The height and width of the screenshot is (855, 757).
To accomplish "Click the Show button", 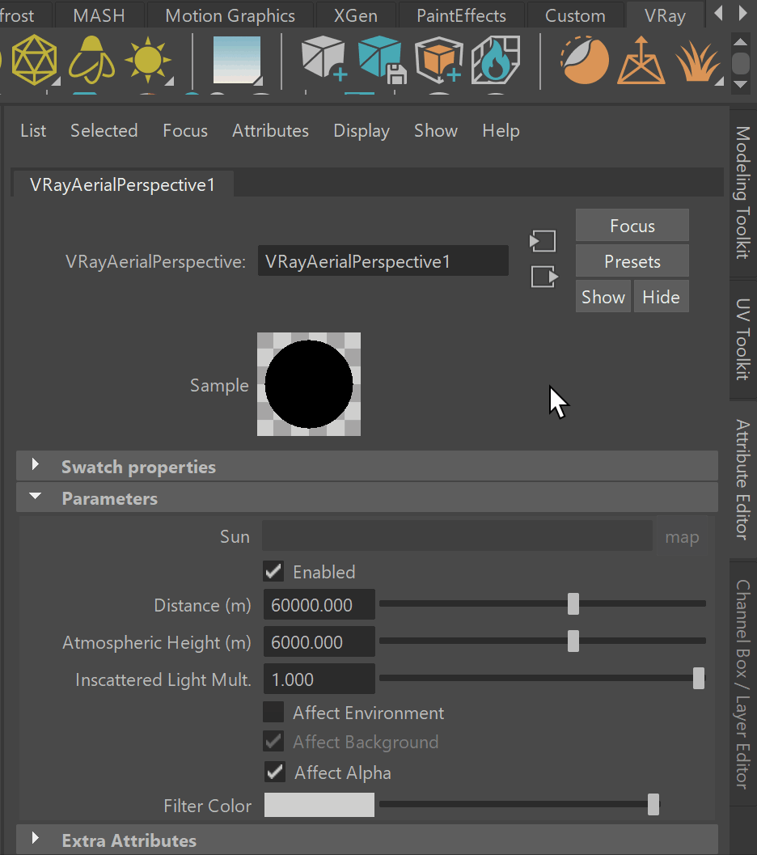I will point(603,297).
